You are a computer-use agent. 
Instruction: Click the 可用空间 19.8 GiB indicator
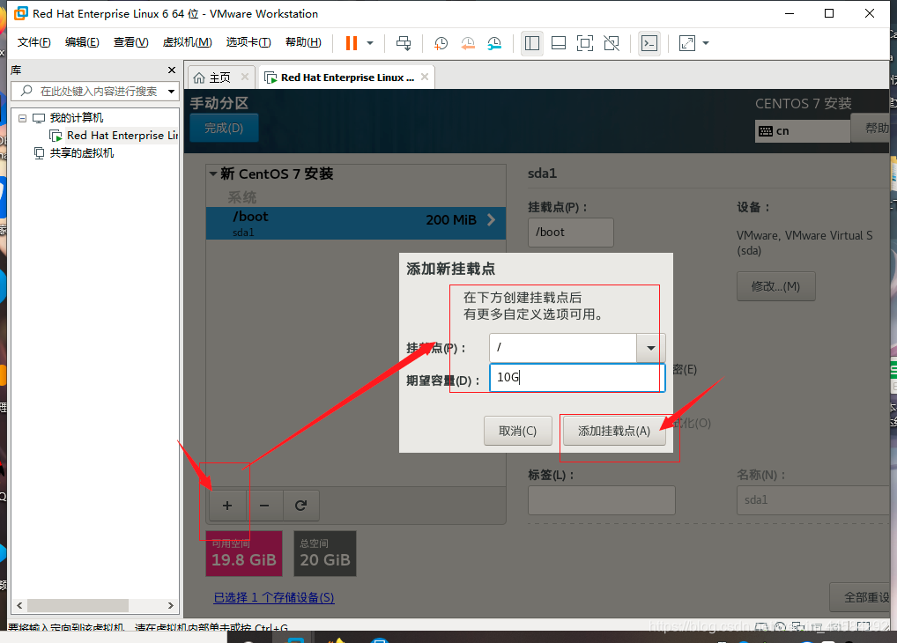[x=244, y=553]
